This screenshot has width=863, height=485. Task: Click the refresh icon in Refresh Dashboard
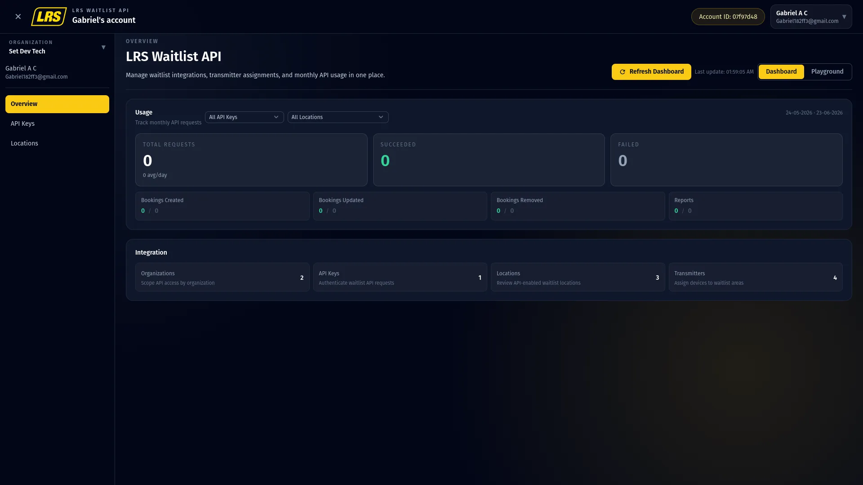(x=623, y=72)
